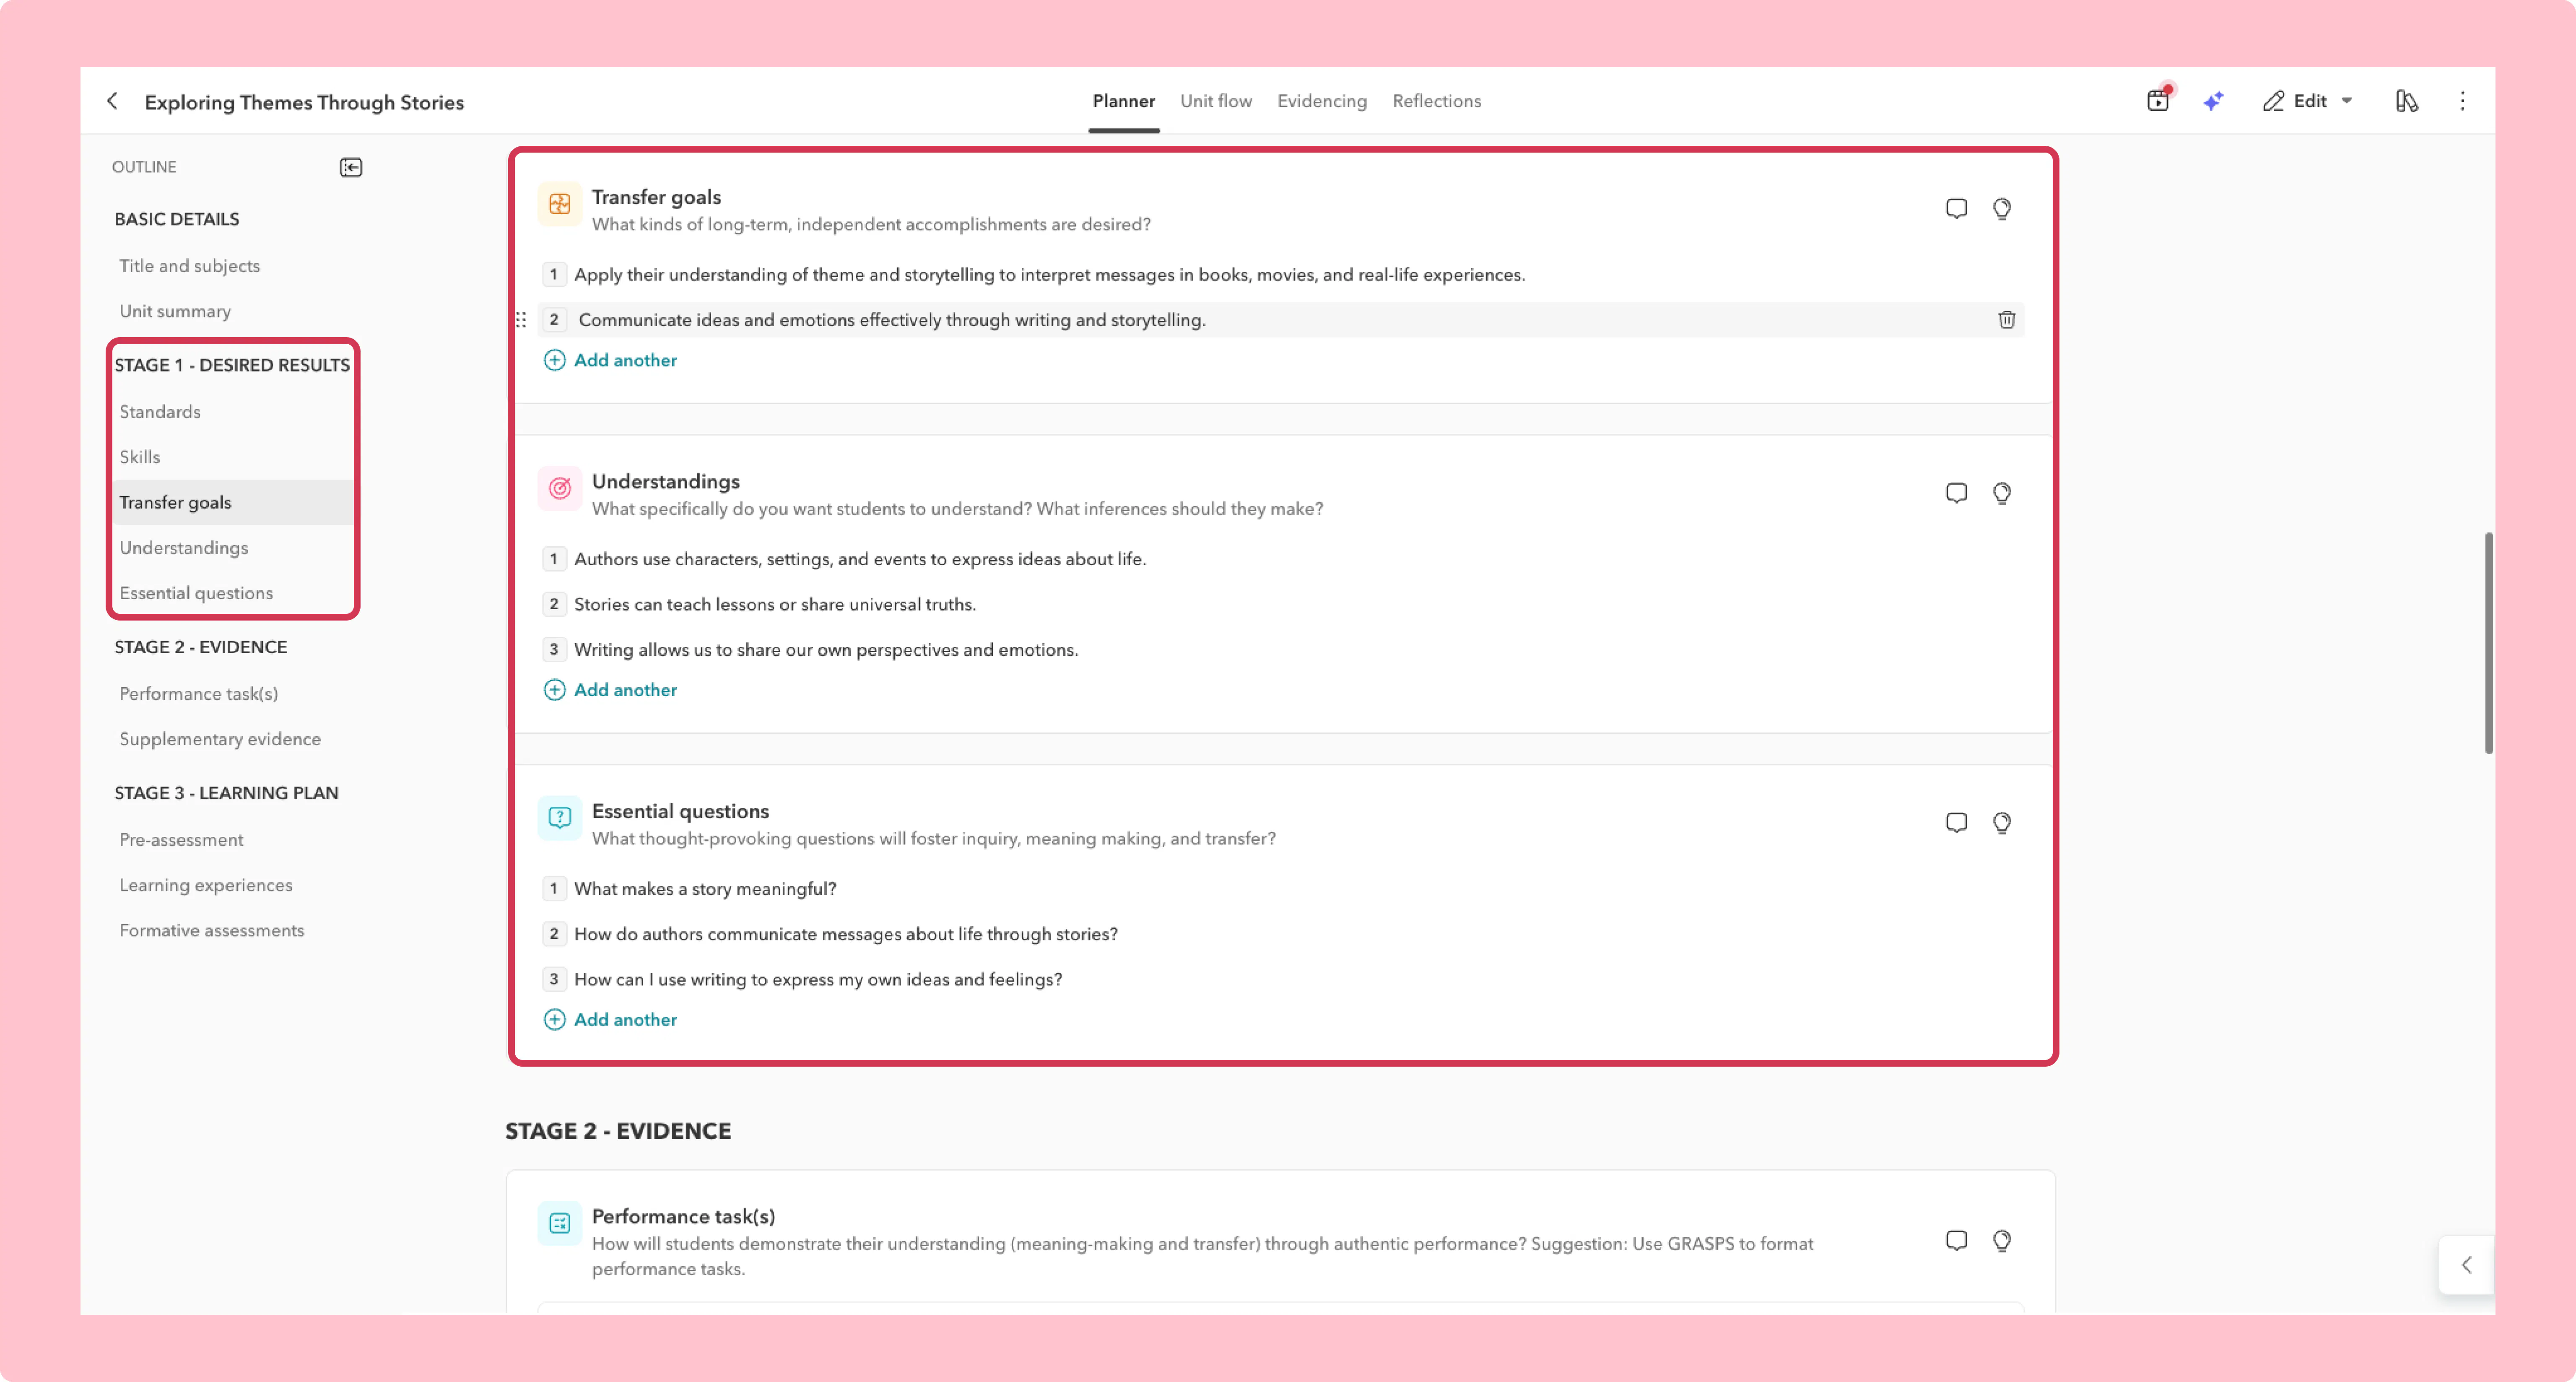Open the library books icon

pyautogui.click(x=2407, y=101)
